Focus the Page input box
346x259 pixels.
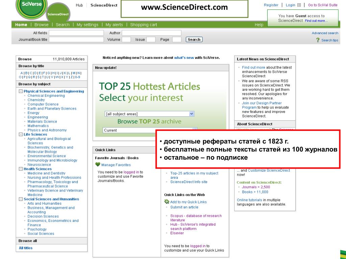pos(177,39)
